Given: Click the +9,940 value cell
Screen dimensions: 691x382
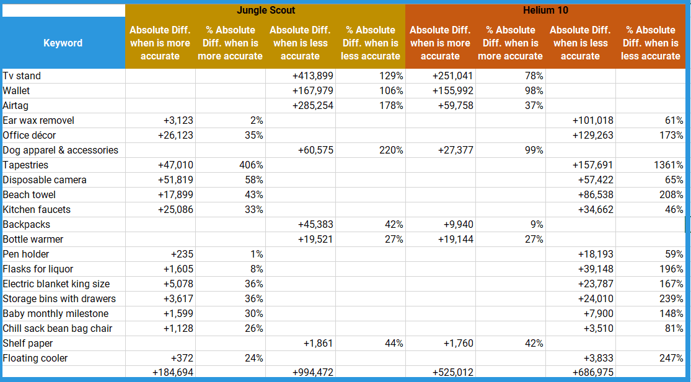Looking at the screenshot, I should 440,225.
